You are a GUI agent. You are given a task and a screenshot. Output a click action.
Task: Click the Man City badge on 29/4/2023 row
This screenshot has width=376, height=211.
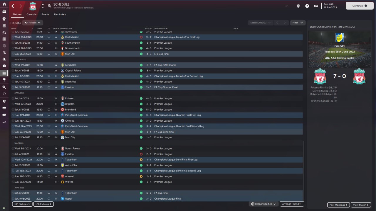coord(62,137)
